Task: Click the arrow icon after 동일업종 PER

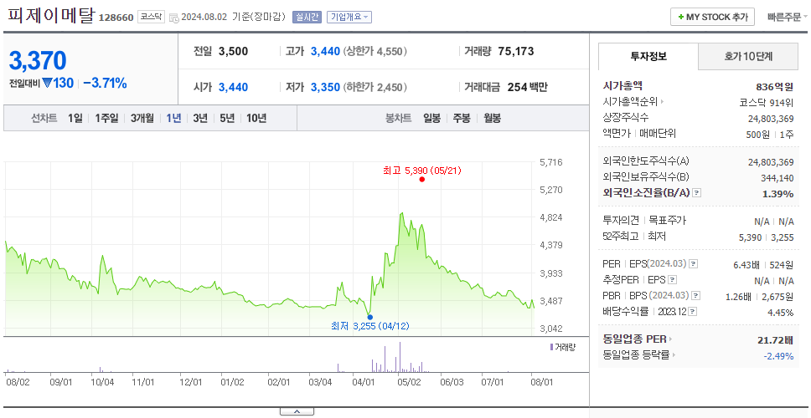Action: 671,339
